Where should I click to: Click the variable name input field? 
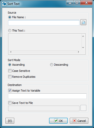(47, 96)
